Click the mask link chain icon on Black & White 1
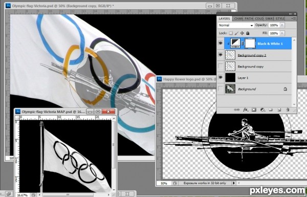307x197 pixels. [x=243, y=43]
